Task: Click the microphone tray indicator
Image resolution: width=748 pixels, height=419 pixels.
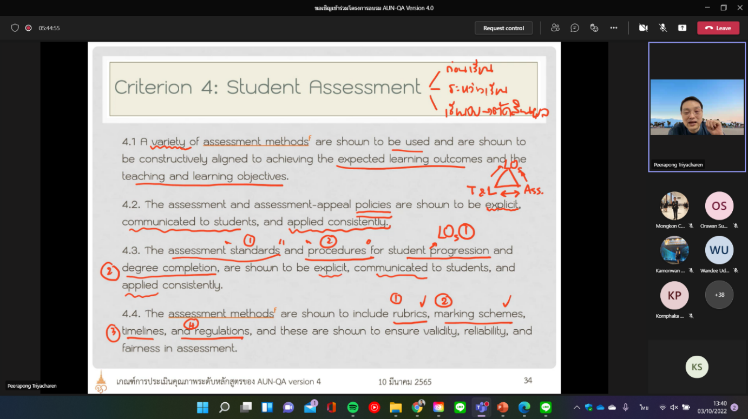Action: (626, 407)
